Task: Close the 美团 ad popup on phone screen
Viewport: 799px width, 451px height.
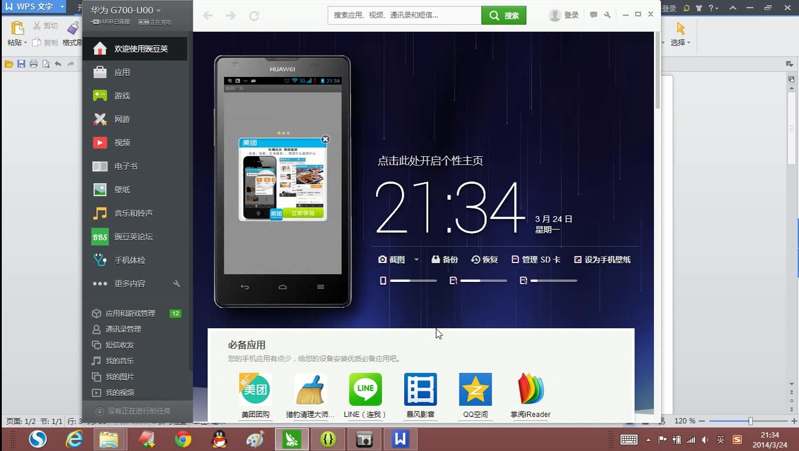Action: pos(325,139)
